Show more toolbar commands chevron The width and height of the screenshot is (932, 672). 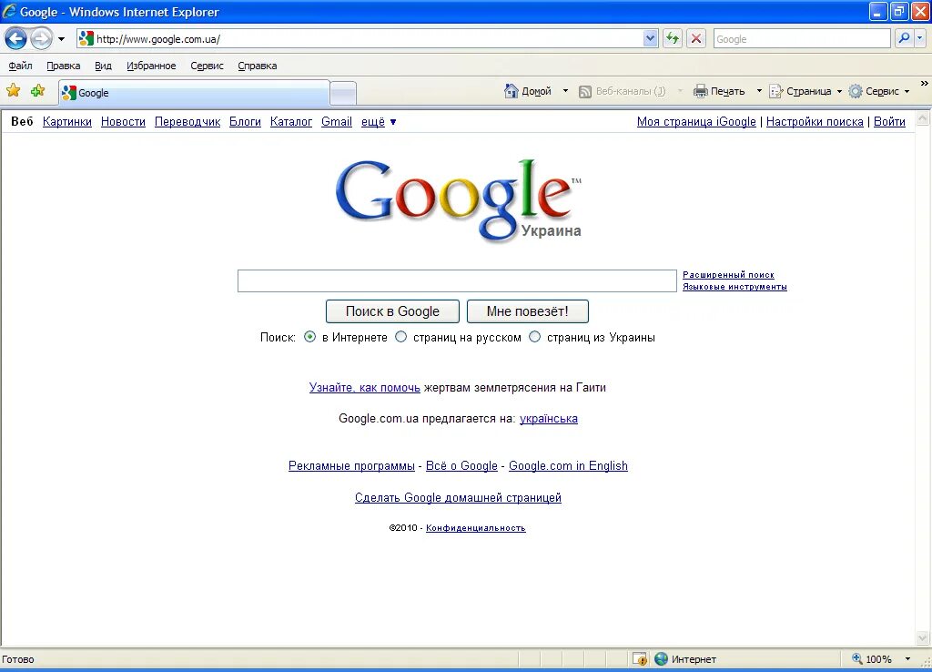coord(925,83)
